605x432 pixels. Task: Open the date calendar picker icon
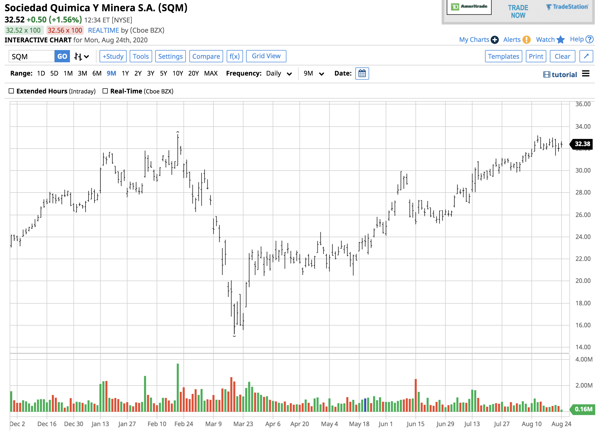pyautogui.click(x=362, y=74)
